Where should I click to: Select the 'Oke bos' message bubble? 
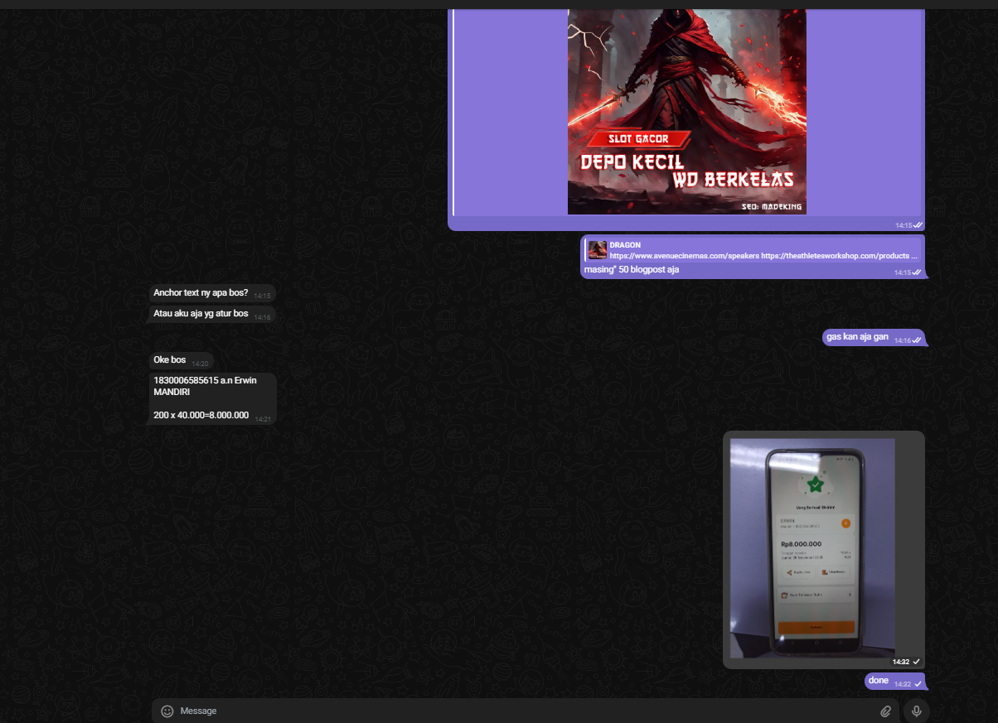coord(170,360)
